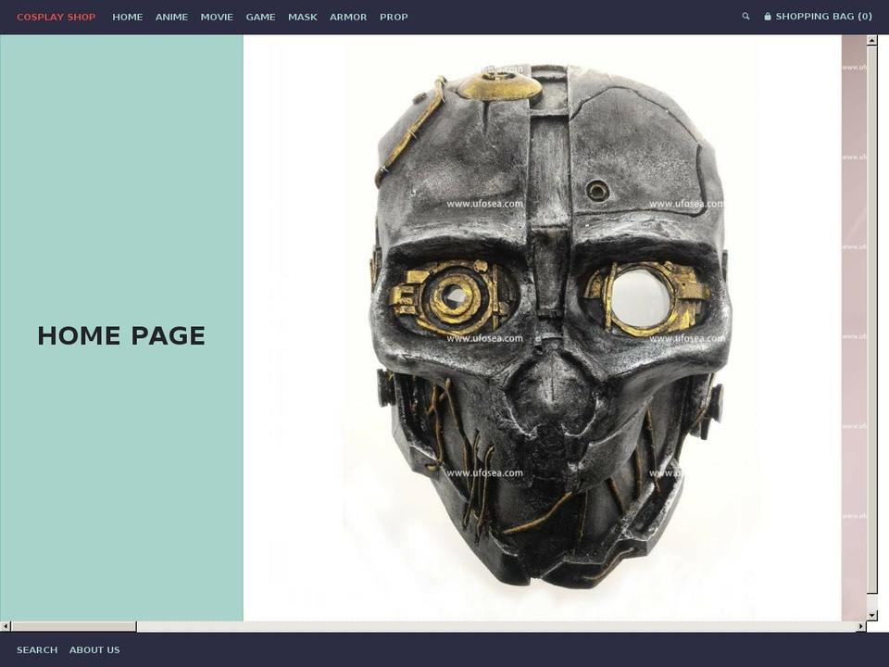Click the Search link in footer
This screenshot has width=889, height=667.
click(x=37, y=650)
